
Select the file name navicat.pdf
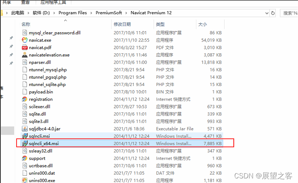40,48
